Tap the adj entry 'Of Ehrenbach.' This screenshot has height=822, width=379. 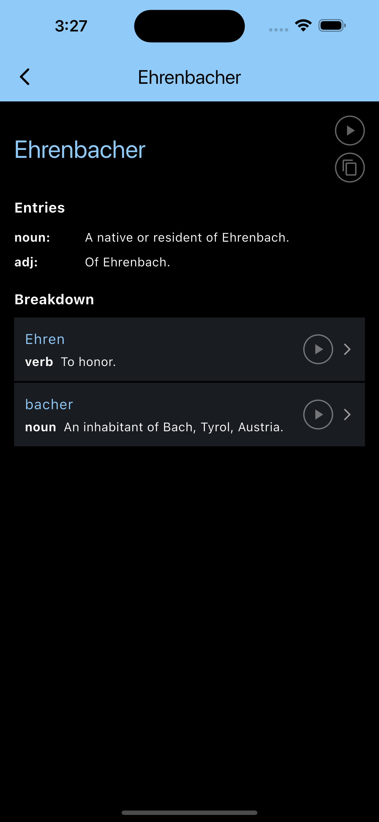point(127,262)
